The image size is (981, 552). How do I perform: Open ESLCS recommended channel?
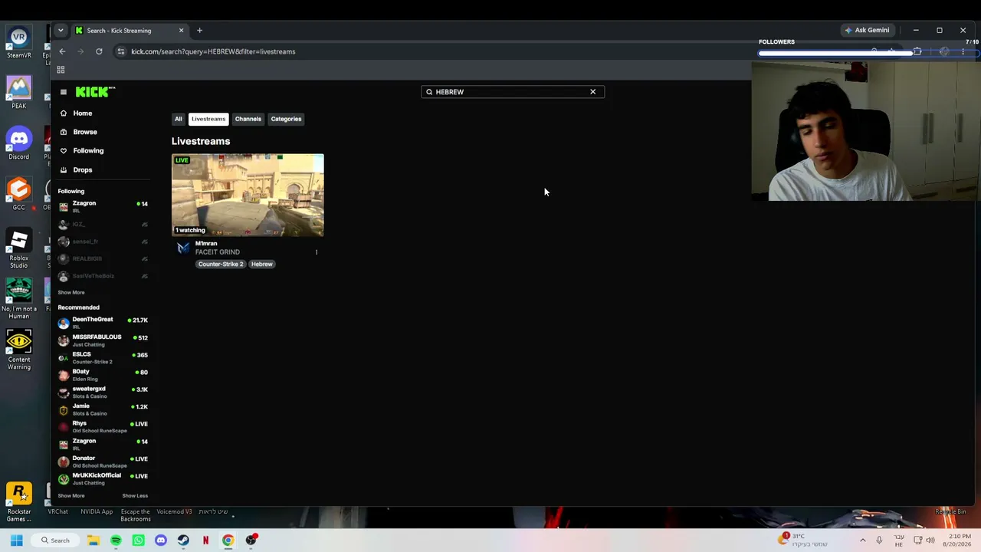click(103, 358)
